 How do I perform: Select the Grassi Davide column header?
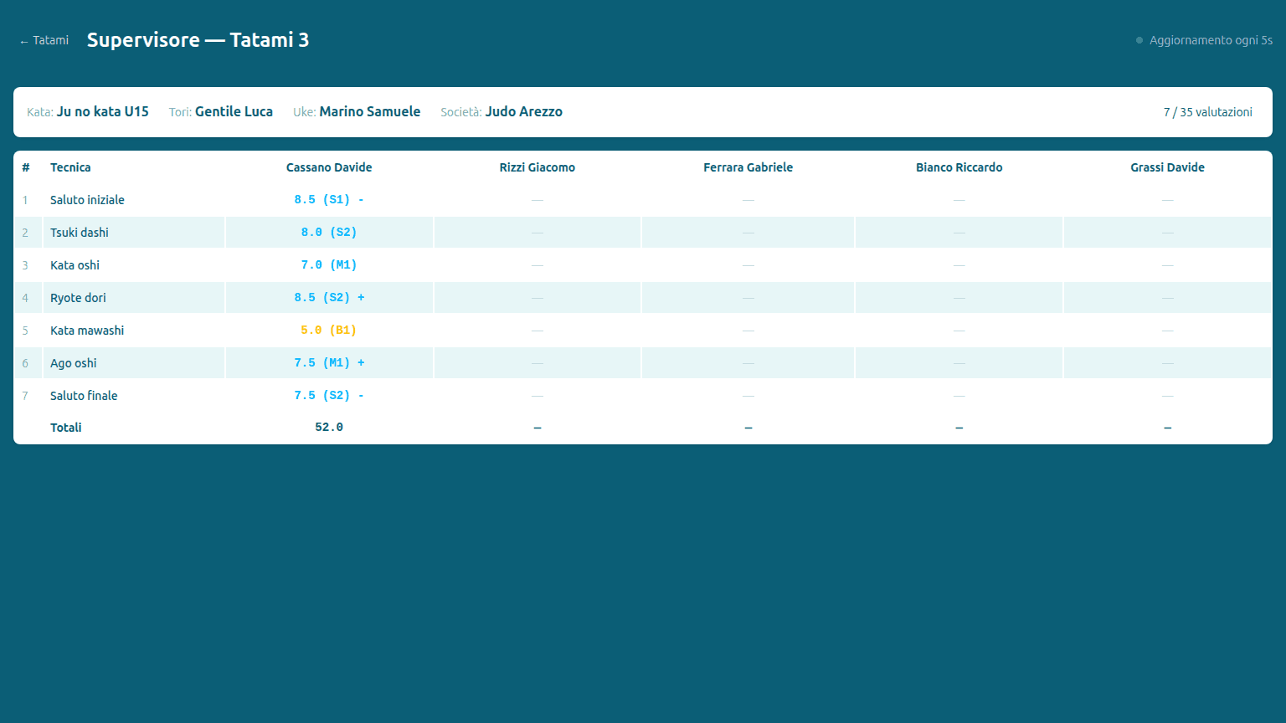(x=1167, y=167)
